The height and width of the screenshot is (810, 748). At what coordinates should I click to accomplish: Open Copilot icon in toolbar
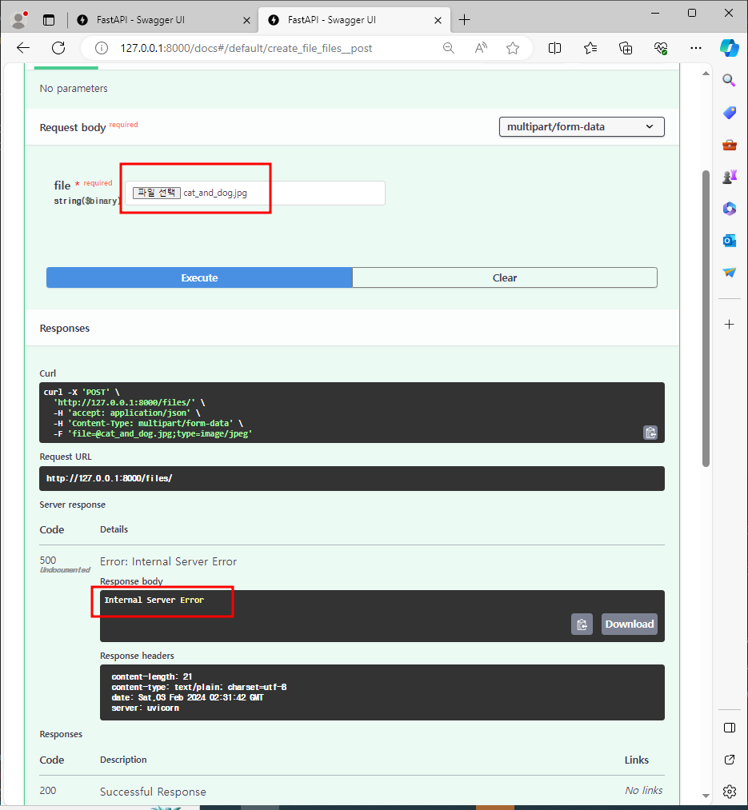tap(730, 48)
